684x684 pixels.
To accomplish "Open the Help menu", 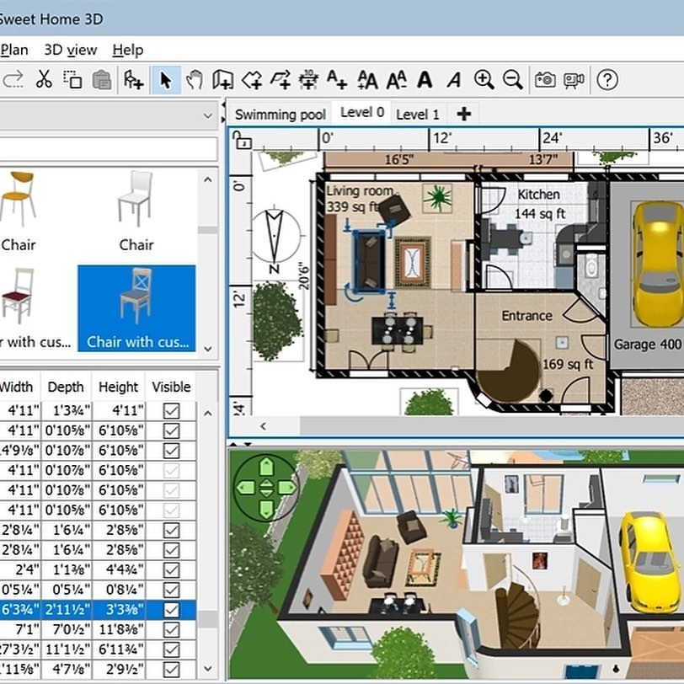I will pyautogui.click(x=128, y=50).
